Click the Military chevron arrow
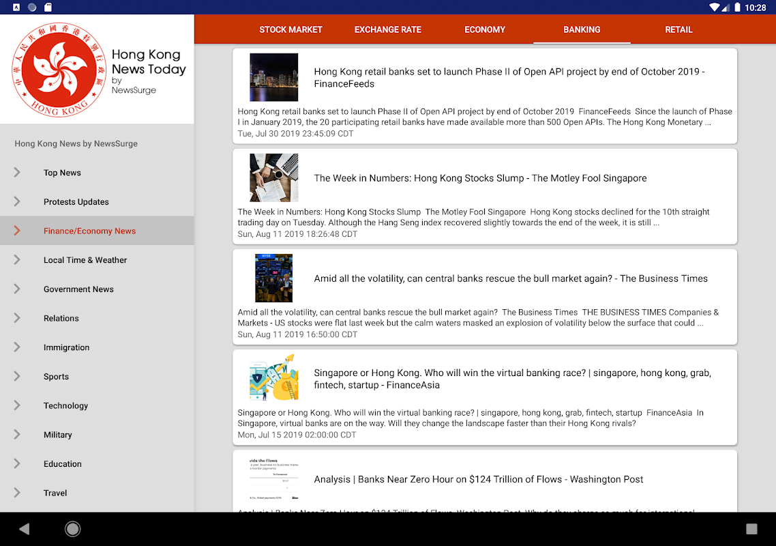The height and width of the screenshot is (546, 776). point(17,435)
